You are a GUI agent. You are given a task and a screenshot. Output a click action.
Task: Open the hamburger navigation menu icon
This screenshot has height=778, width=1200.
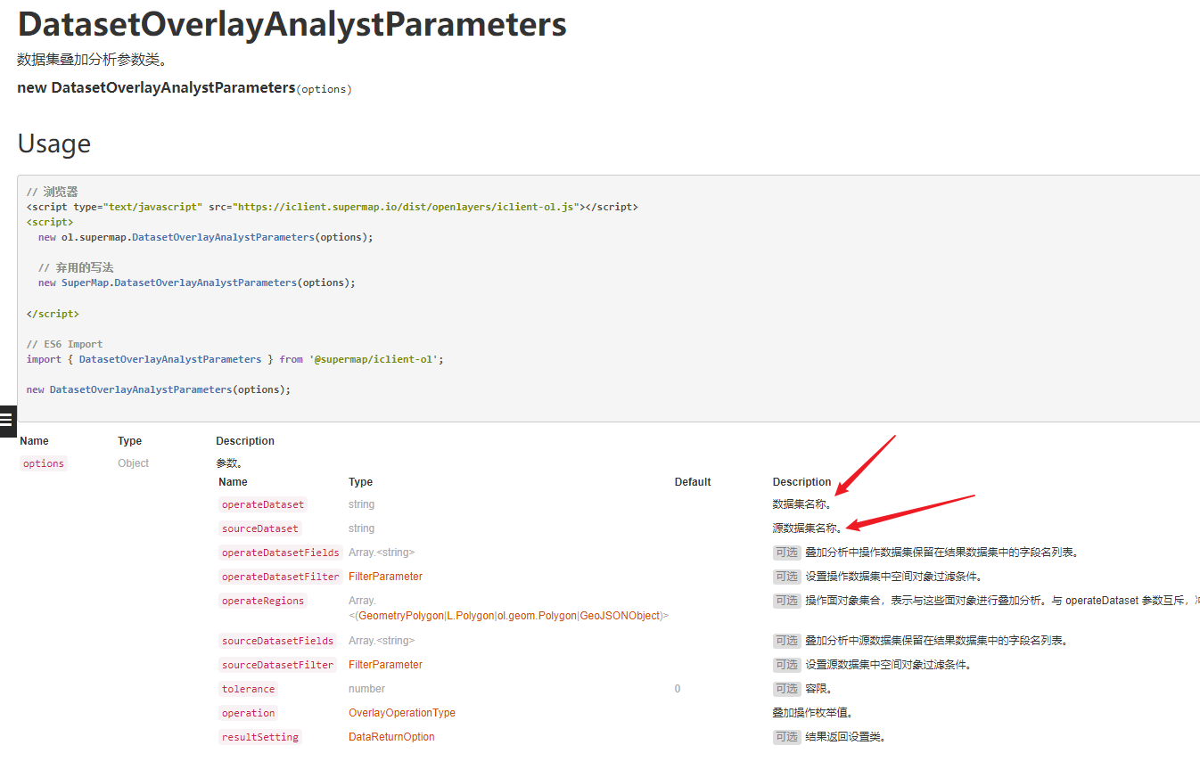point(7,420)
